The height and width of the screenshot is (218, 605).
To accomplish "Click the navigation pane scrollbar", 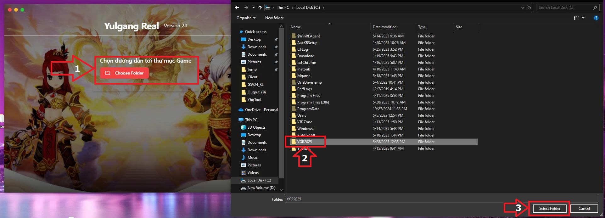I will point(281,104).
